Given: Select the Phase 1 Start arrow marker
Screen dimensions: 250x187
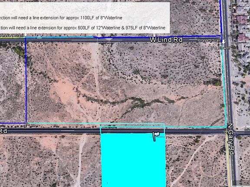Looking at the screenshot, I should [25, 35].
